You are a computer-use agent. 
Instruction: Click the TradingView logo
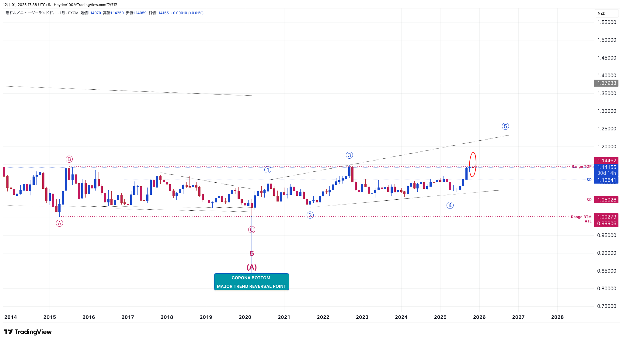pos(28,332)
